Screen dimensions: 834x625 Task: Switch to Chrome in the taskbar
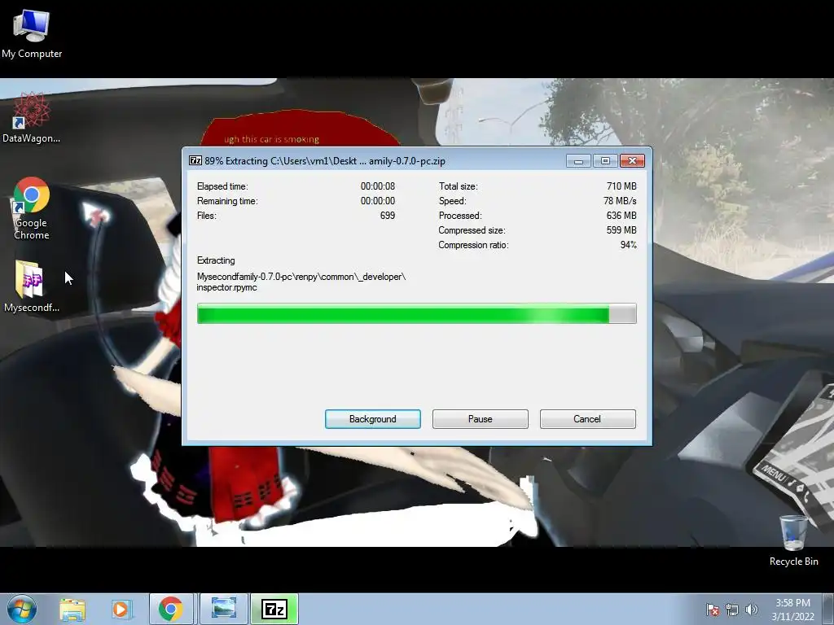click(171, 609)
